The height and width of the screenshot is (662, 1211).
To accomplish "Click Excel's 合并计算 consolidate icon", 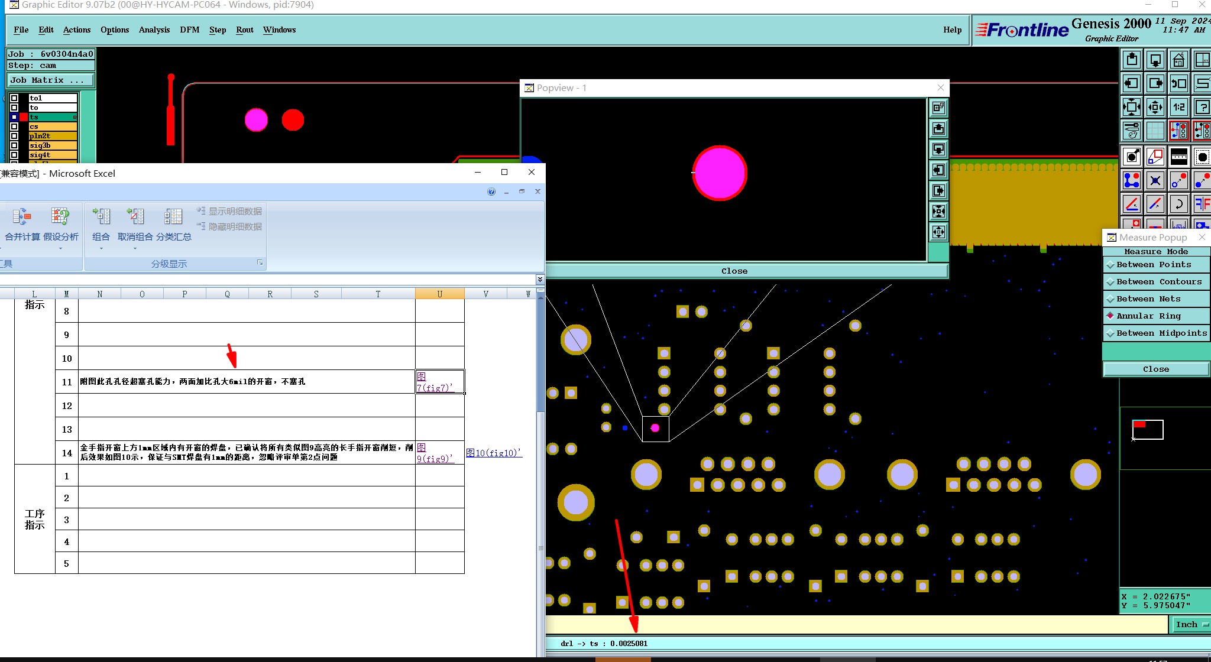I will click(x=22, y=217).
